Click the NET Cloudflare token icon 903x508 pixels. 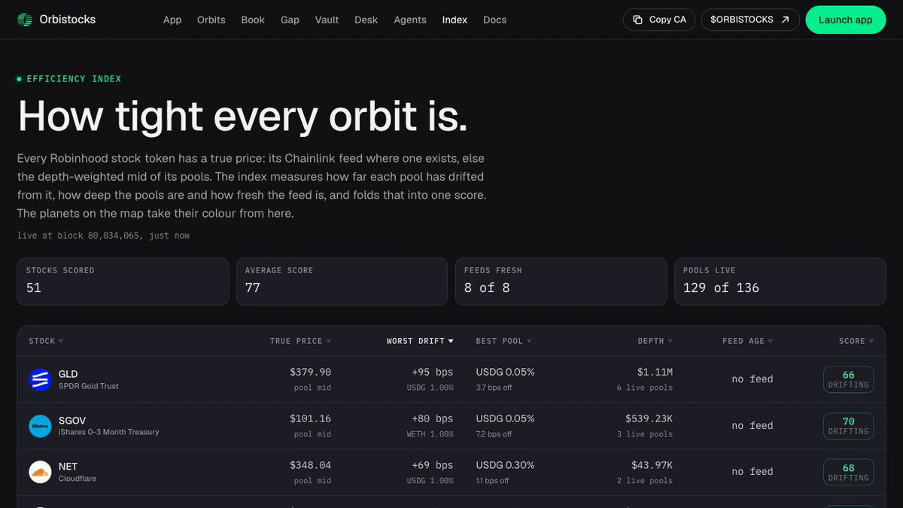(40, 472)
